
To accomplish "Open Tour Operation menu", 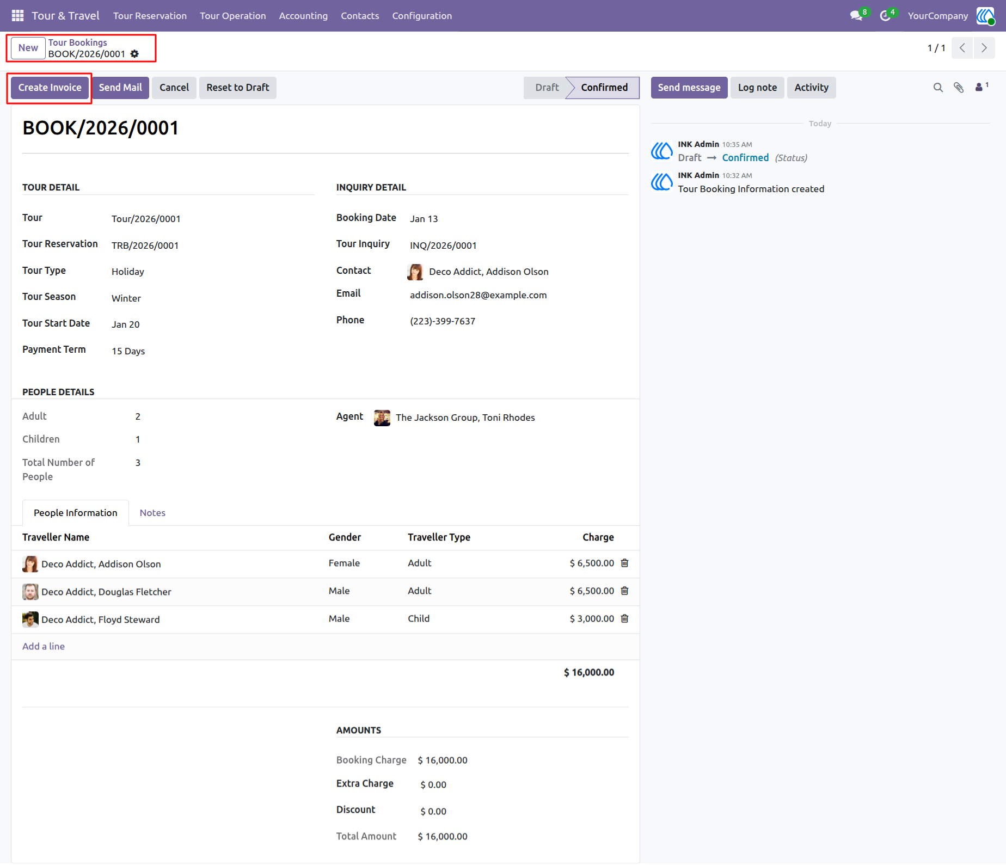I will pos(233,16).
